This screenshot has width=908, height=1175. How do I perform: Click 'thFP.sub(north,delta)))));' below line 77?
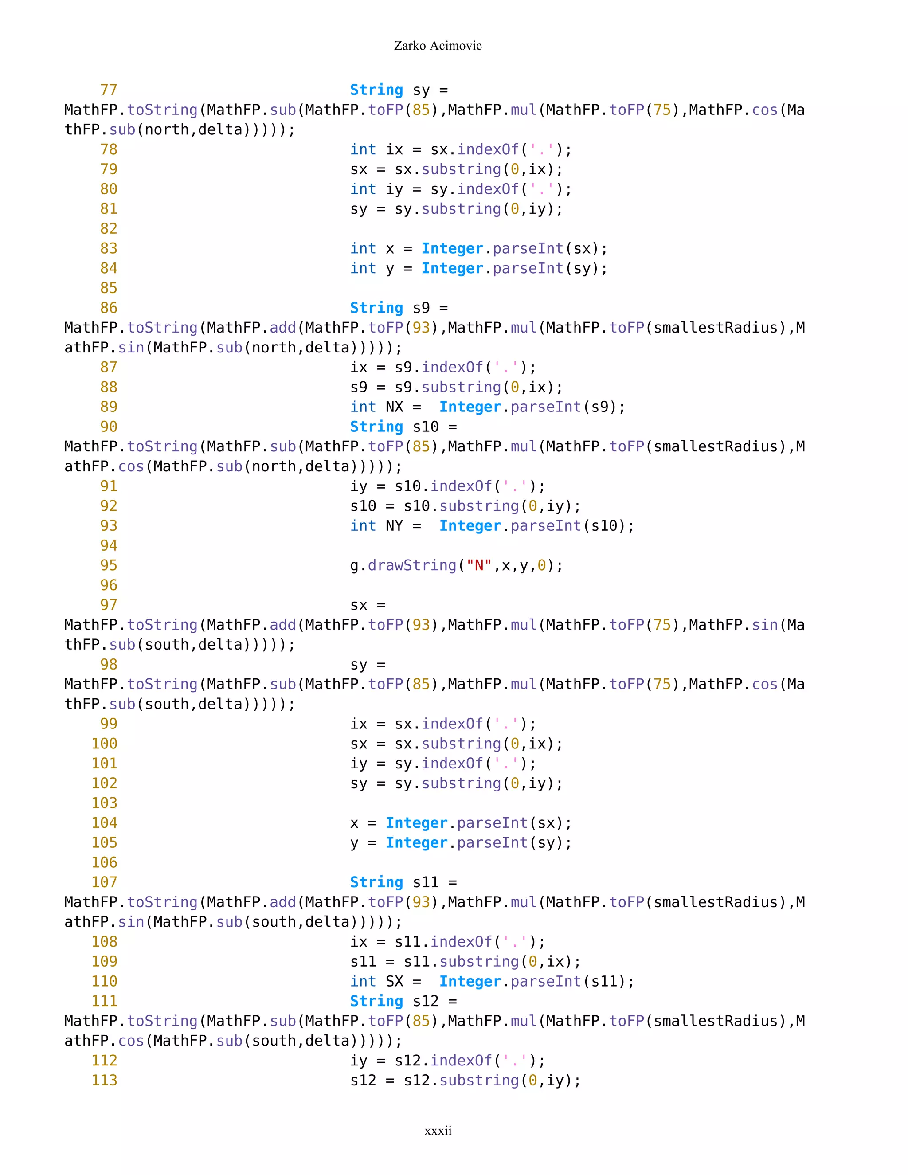[180, 129]
